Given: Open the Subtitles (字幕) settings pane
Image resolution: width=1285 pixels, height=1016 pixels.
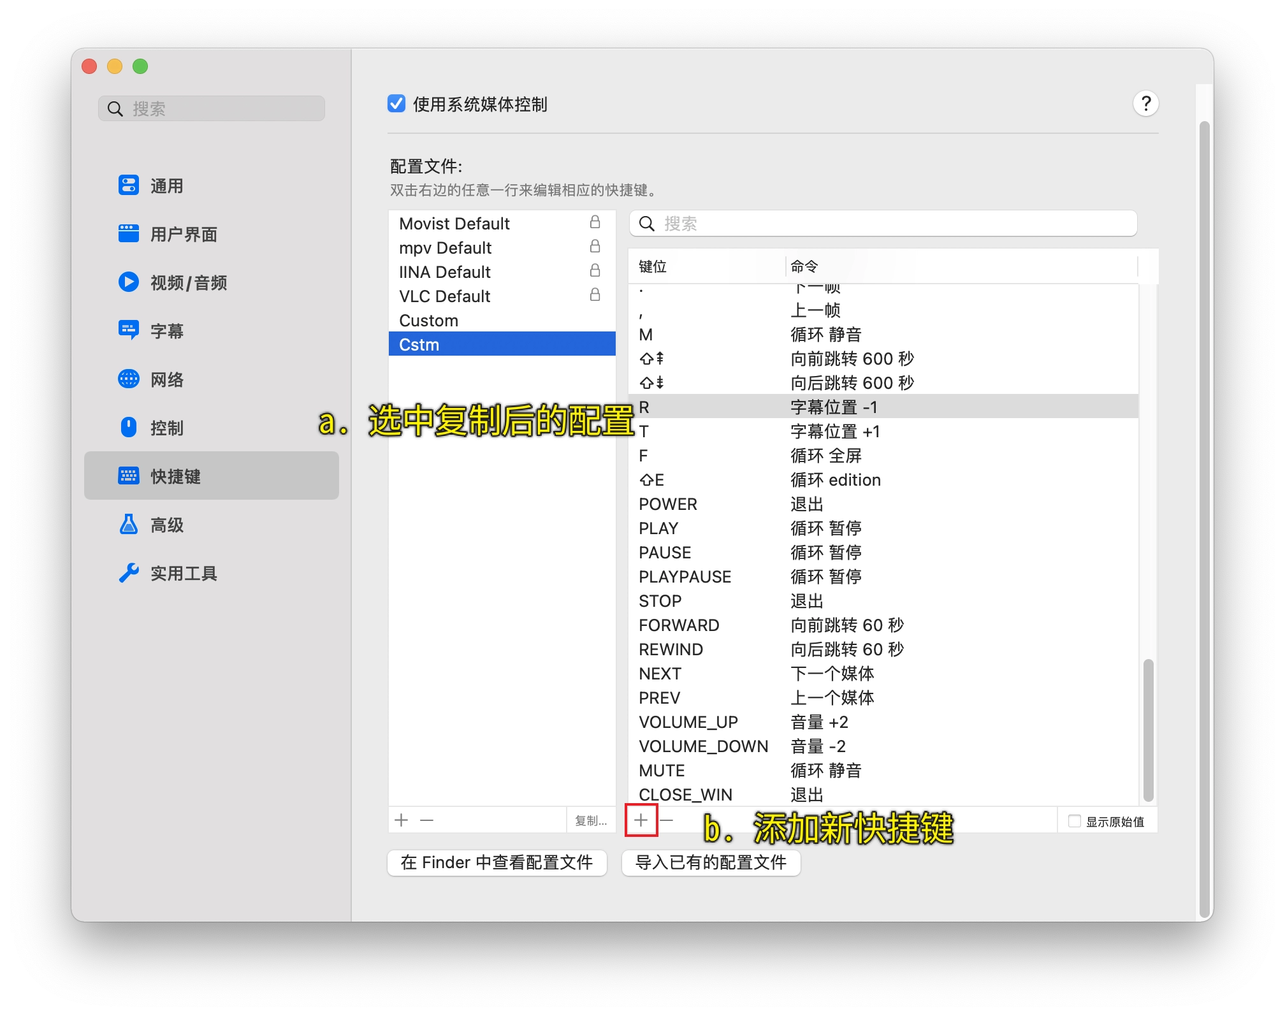Looking at the screenshot, I should coord(166,331).
